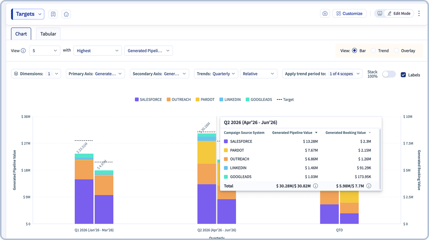This screenshot has height=240, width=429.
Task: Click the info icon next to View
Action: [x=23, y=51]
